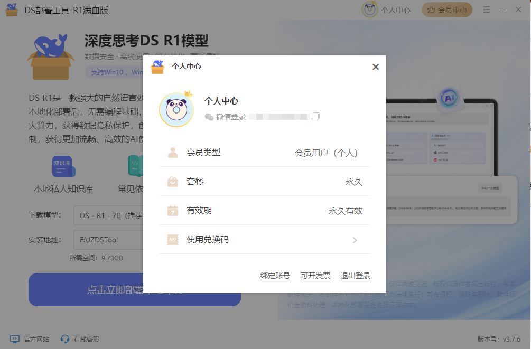This screenshot has height=349, width=531.
Task: Open the hamburger menu in the title bar
Action: (x=486, y=10)
